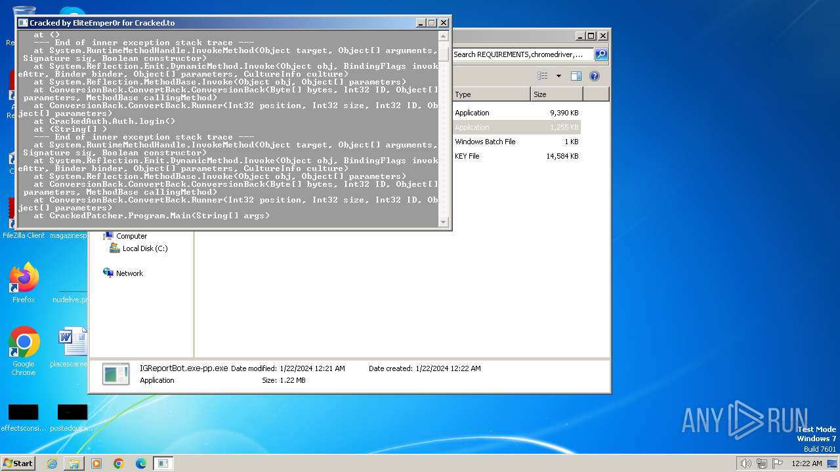Click the Search REQUIREMENTS input field
This screenshot has height=472, width=840.
pyautogui.click(x=522, y=54)
